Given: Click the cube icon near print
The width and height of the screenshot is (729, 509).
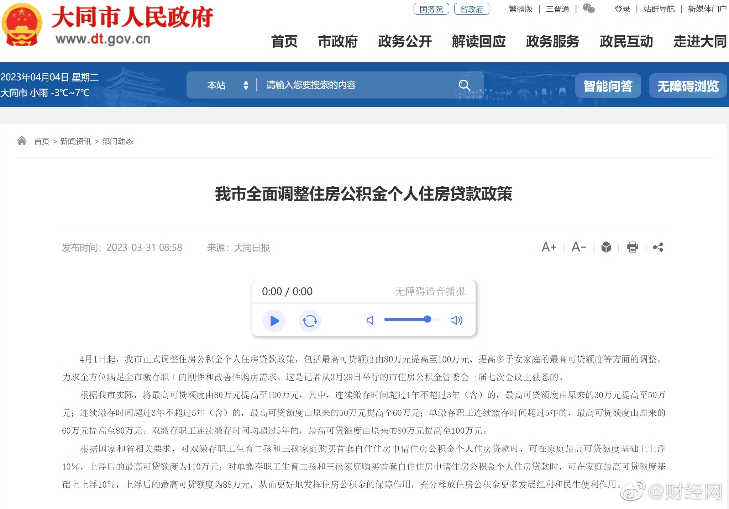Looking at the screenshot, I should point(606,247).
